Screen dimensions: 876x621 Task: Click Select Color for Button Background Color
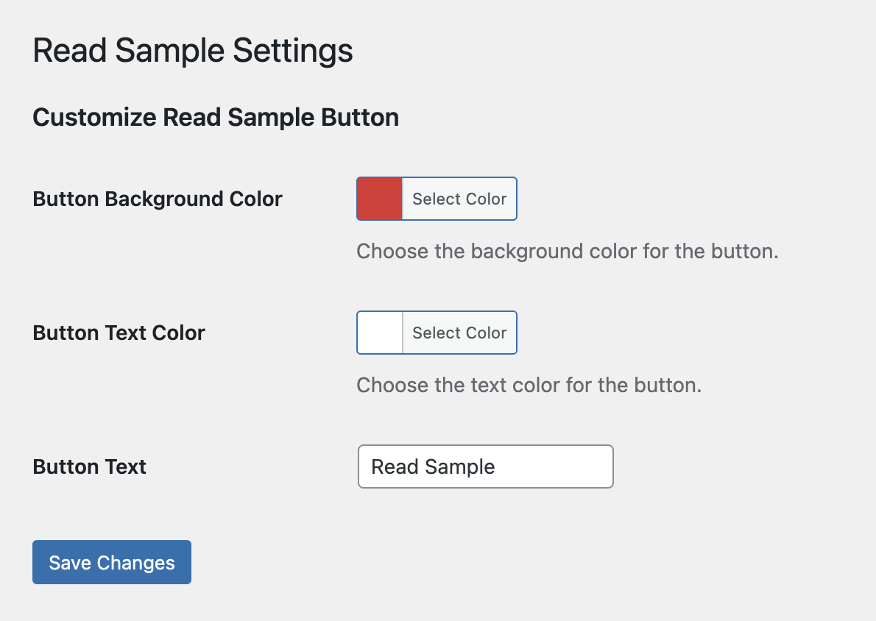tap(459, 199)
